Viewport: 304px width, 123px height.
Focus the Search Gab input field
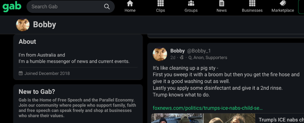coord(66,7)
